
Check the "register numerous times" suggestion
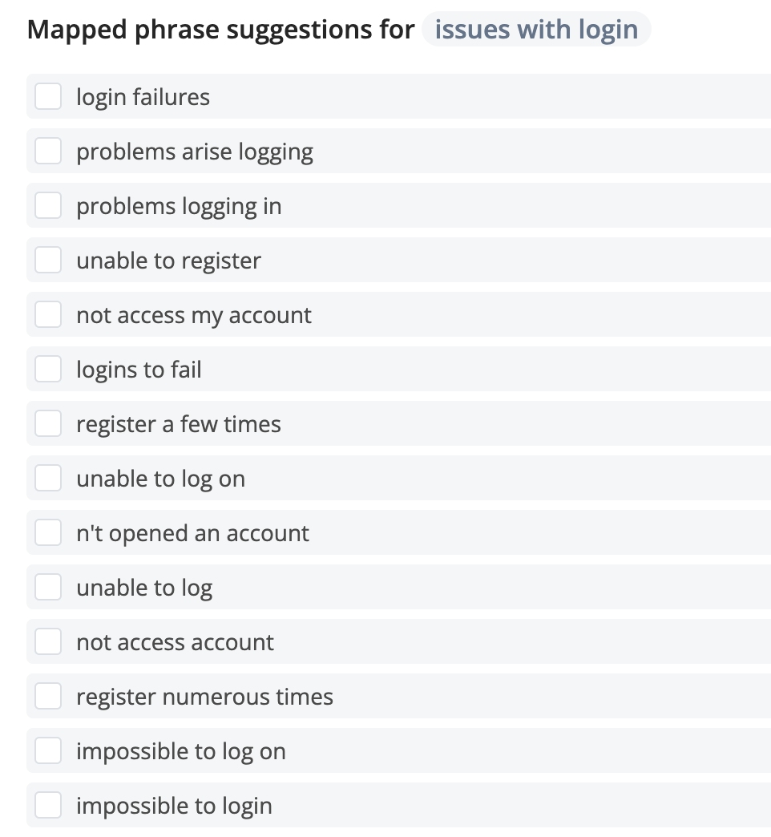pos(48,696)
